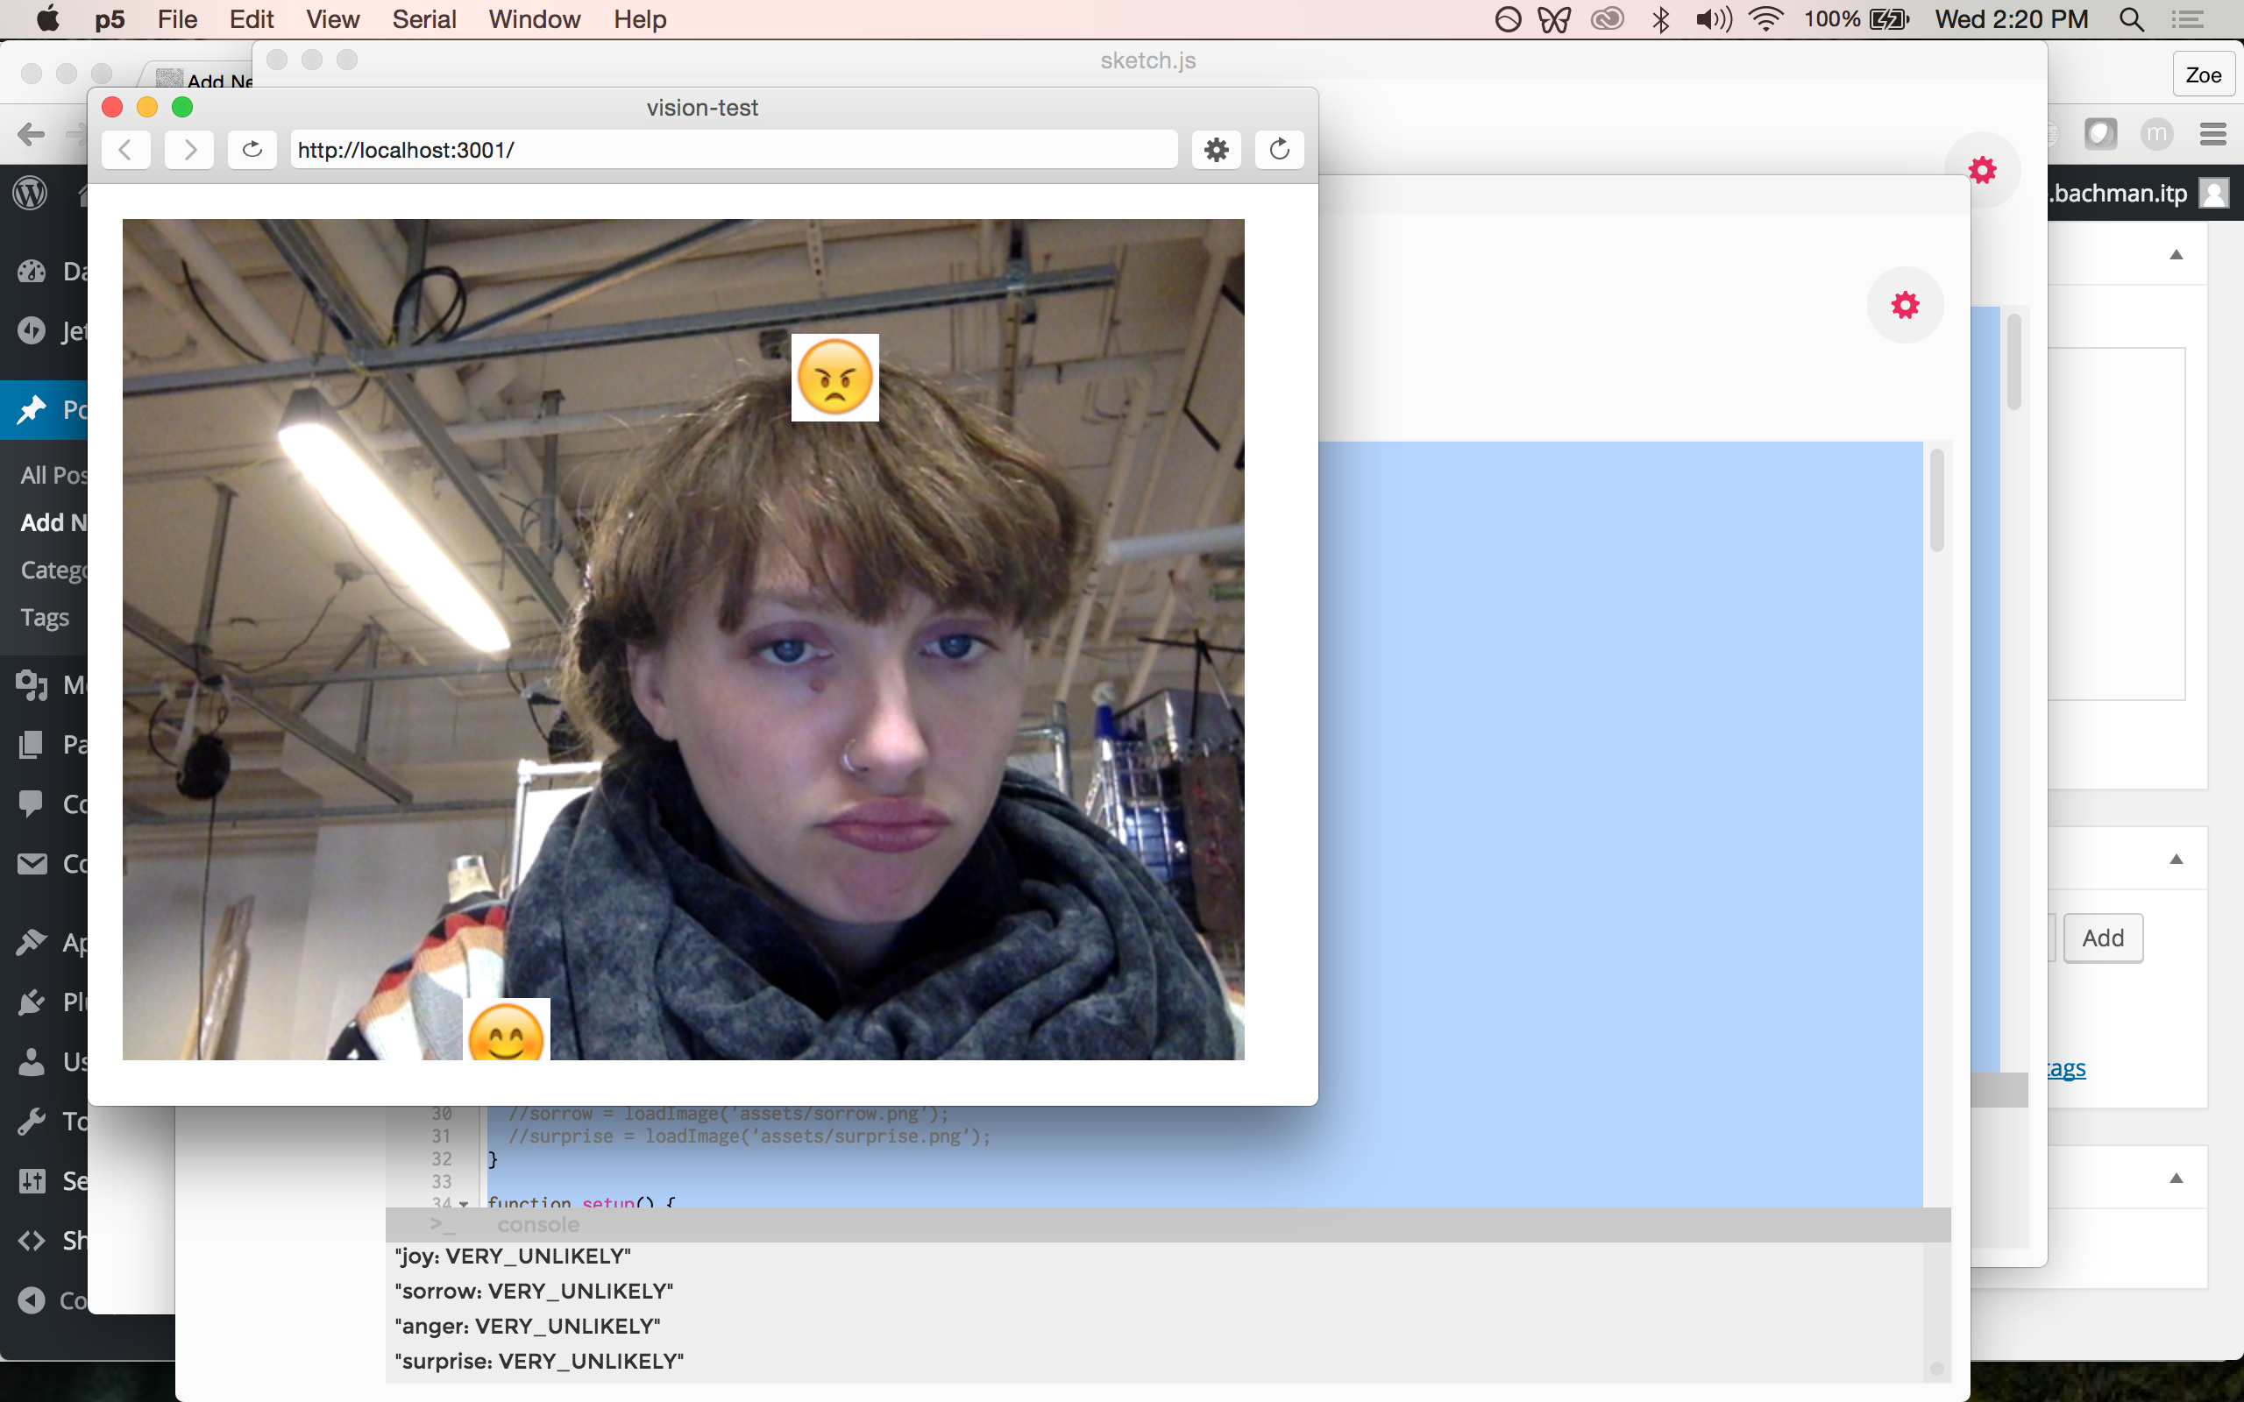Open the Help menu
This screenshot has height=1402, width=2244.
coord(640,19)
